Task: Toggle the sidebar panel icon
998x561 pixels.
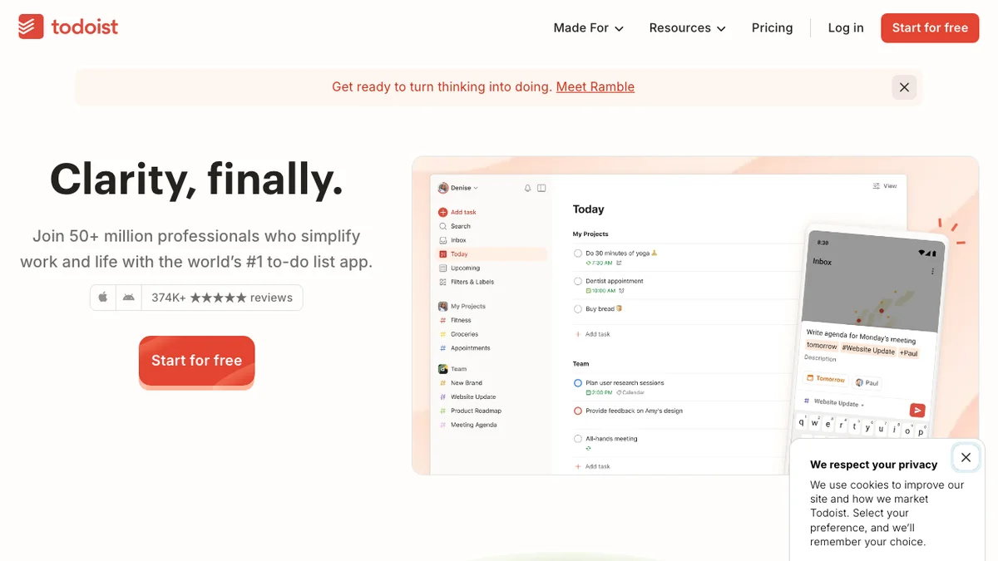Action: [541, 188]
